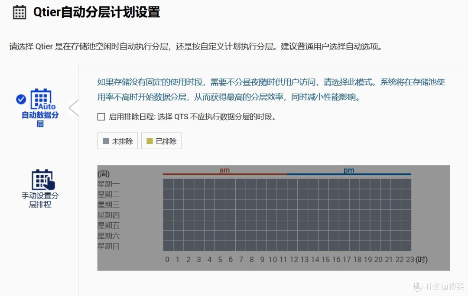Select the manual tiering schedule icon

coord(43,179)
